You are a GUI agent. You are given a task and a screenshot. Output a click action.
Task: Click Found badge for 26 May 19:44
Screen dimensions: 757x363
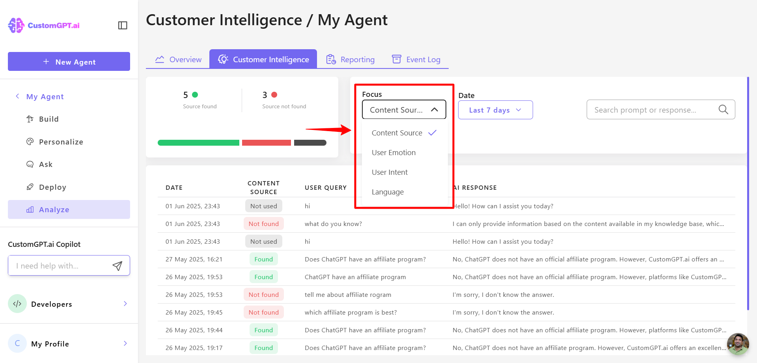click(263, 330)
